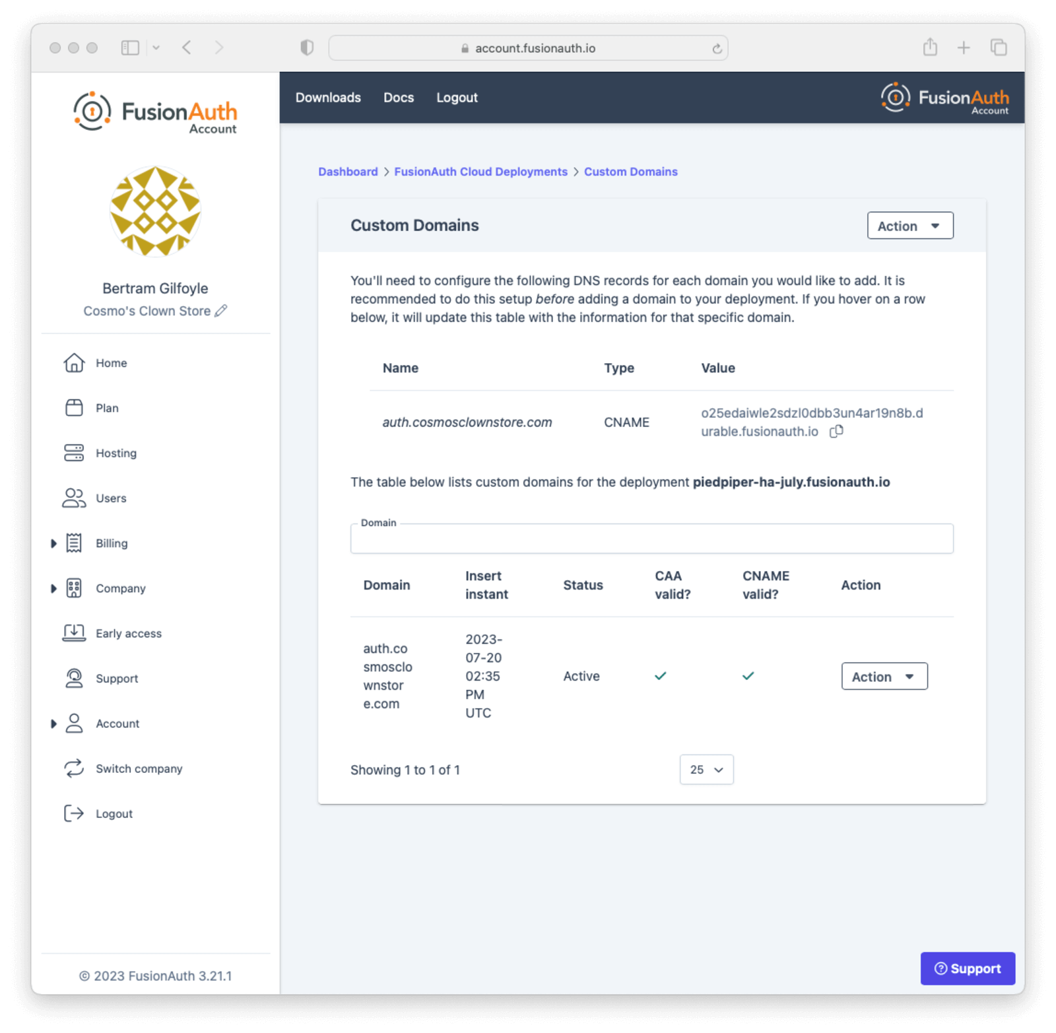Viewport: 1056px width, 1033px height.
Task: Click the Support headset icon
Action: click(x=74, y=679)
